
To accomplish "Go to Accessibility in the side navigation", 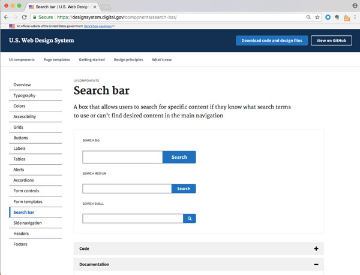I will (x=35, y=117).
